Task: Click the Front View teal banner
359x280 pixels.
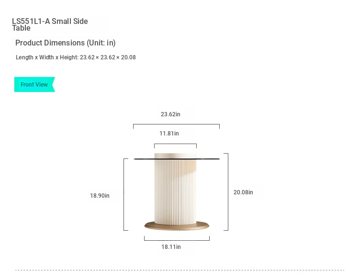Action: click(34, 85)
